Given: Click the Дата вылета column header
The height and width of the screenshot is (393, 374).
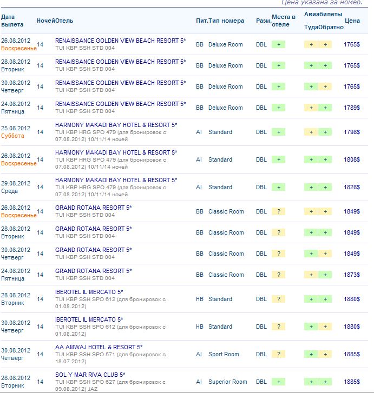Looking at the screenshot, I should coord(12,21).
